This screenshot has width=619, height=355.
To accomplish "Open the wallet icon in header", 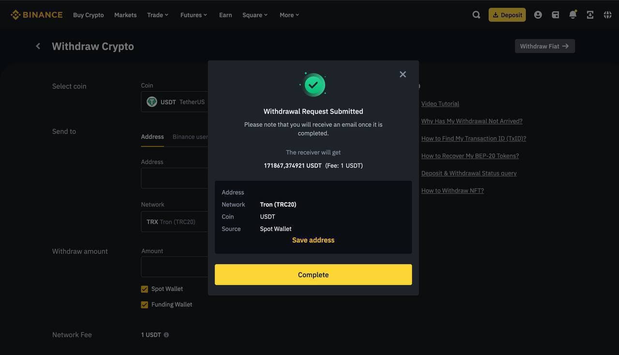I will pyautogui.click(x=555, y=15).
